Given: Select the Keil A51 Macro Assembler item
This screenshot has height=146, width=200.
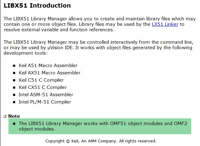Looking at the screenshot, I should pyautogui.click(x=48, y=66).
